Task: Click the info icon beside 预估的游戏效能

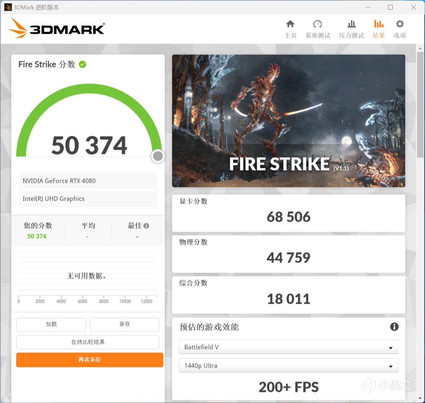Action: pyautogui.click(x=394, y=327)
